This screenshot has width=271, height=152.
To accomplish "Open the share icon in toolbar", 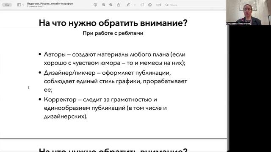I will [119, 5].
